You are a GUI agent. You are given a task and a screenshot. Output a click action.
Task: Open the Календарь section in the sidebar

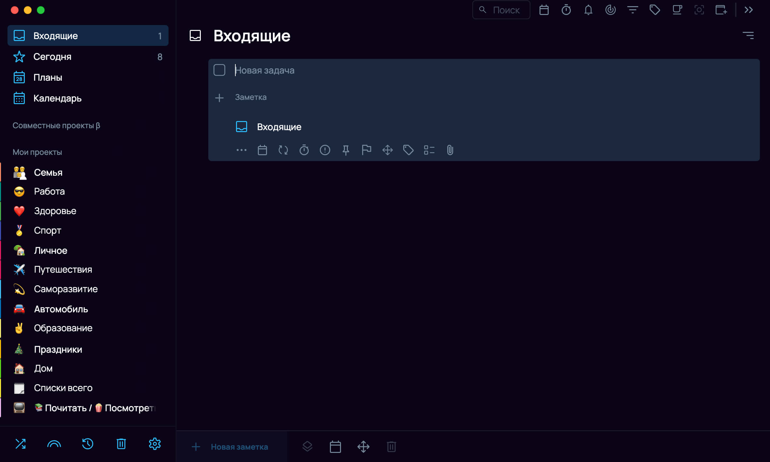(57, 98)
